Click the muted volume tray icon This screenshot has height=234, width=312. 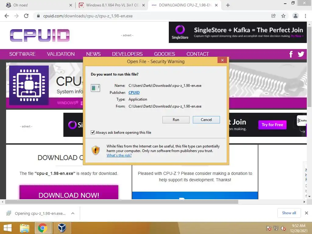click(x=283, y=228)
